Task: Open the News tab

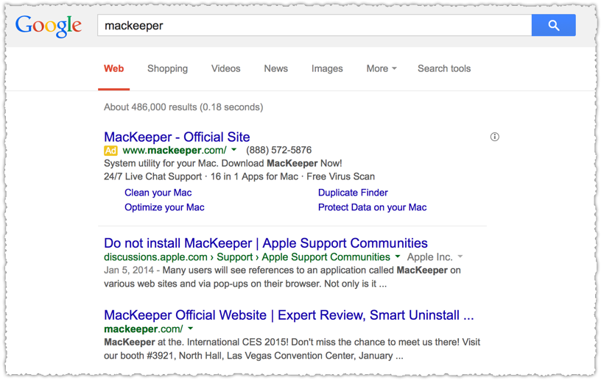Action: click(275, 68)
